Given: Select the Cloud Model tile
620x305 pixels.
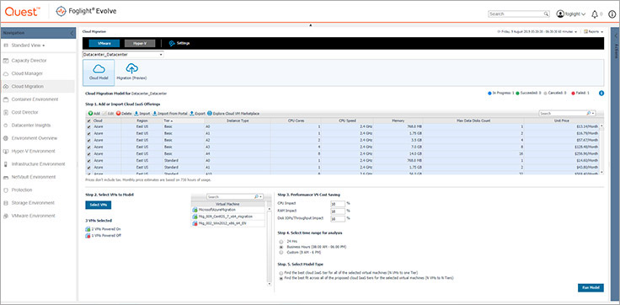Looking at the screenshot, I should 99,72.
